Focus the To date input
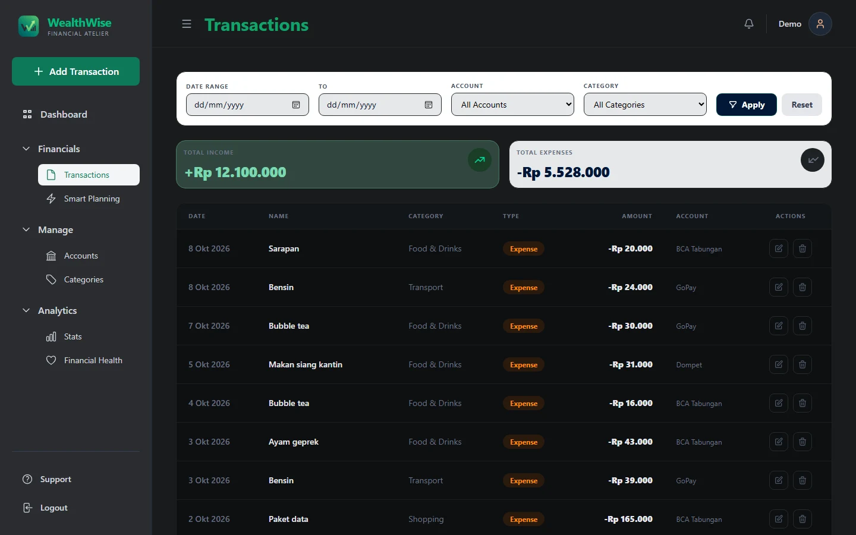The image size is (856, 535). 380,105
